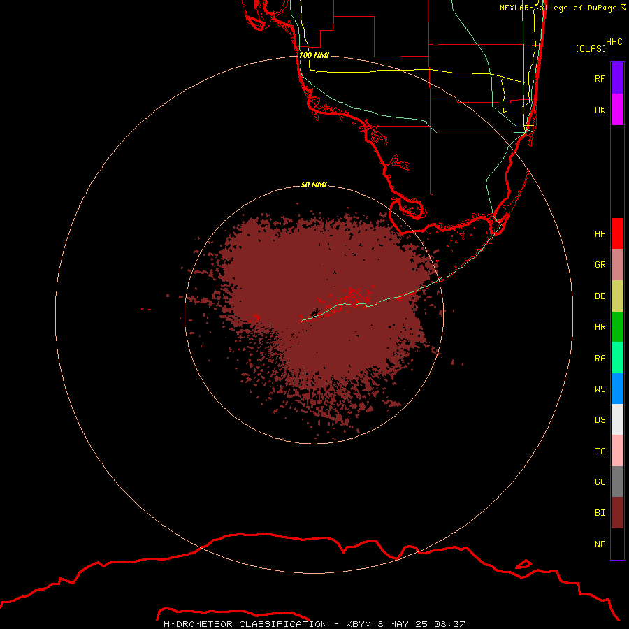Click the BI legend label
The image size is (629, 629).
click(600, 513)
